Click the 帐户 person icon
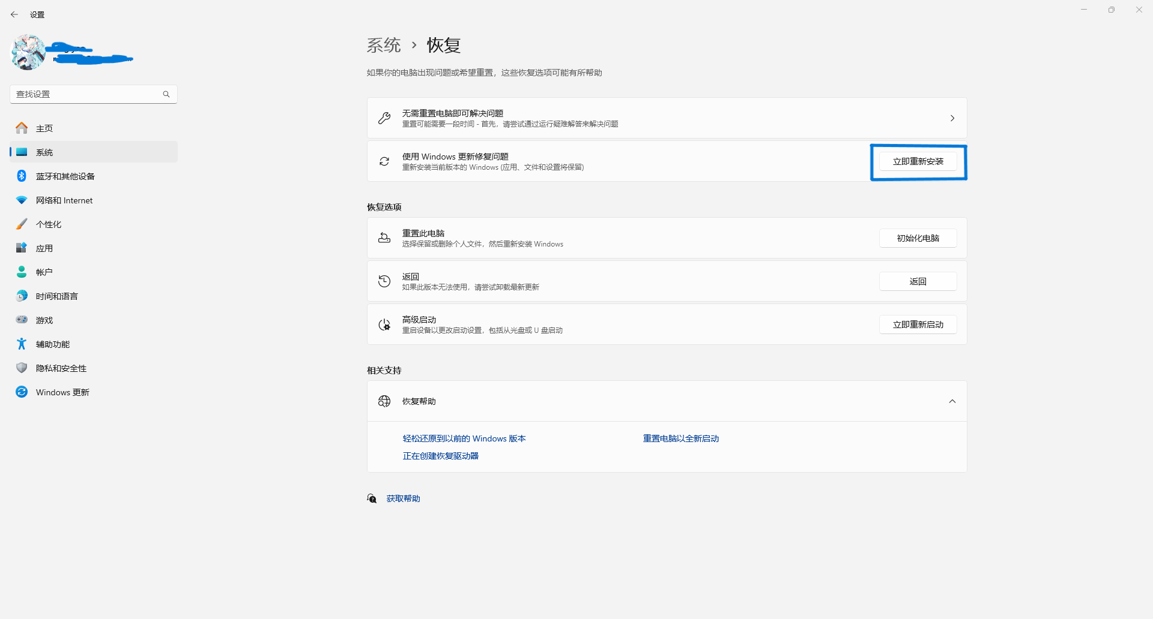The height and width of the screenshot is (619, 1153). click(x=22, y=272)
